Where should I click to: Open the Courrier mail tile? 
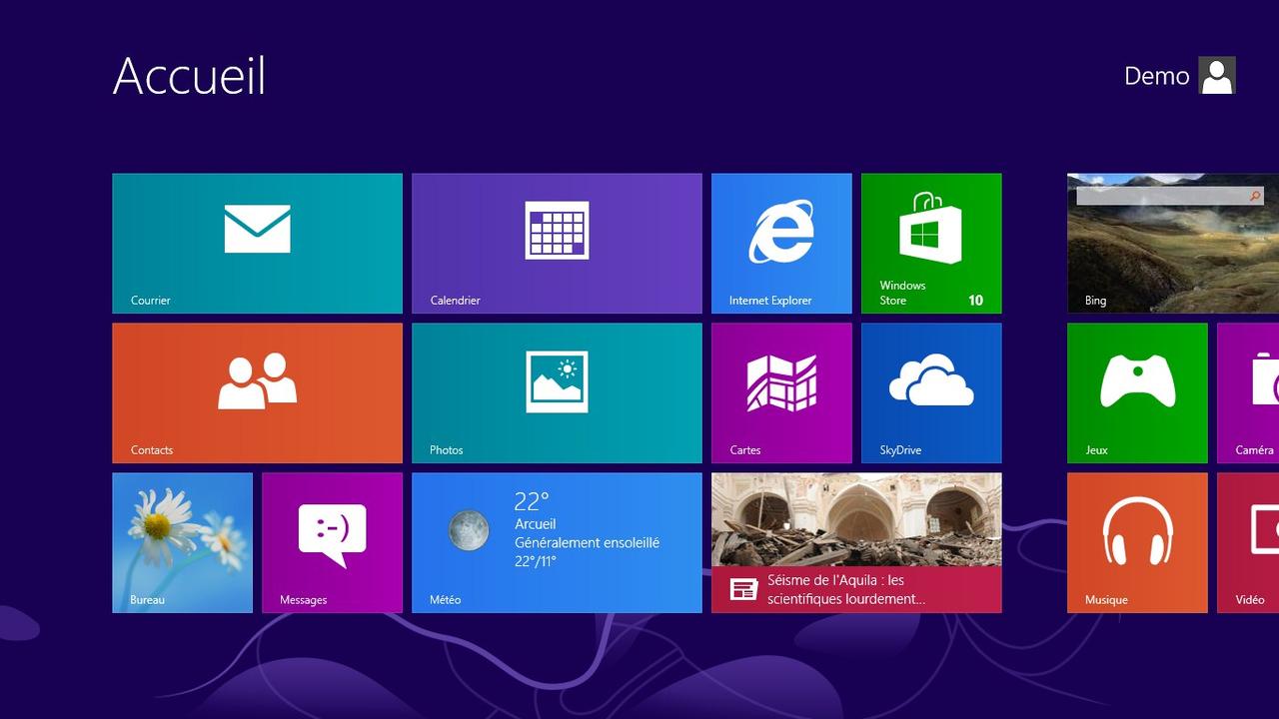click(257, 243)
